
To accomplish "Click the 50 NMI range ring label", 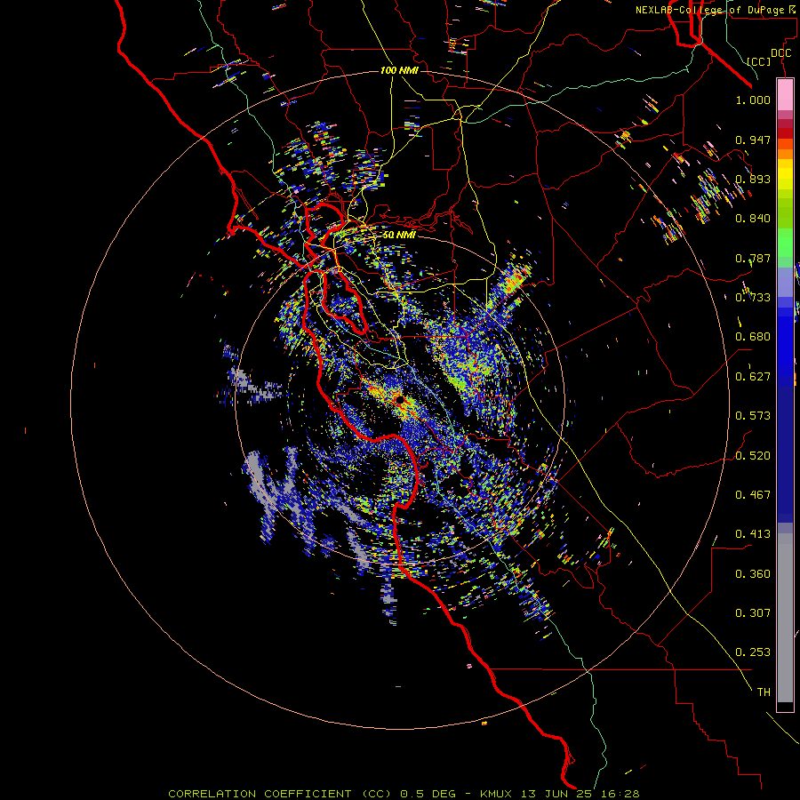I will click(x=399, y=235).
